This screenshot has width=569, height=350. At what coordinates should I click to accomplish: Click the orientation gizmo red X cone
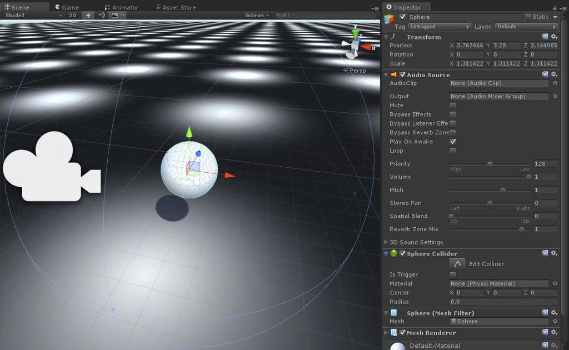click(366, 47)
